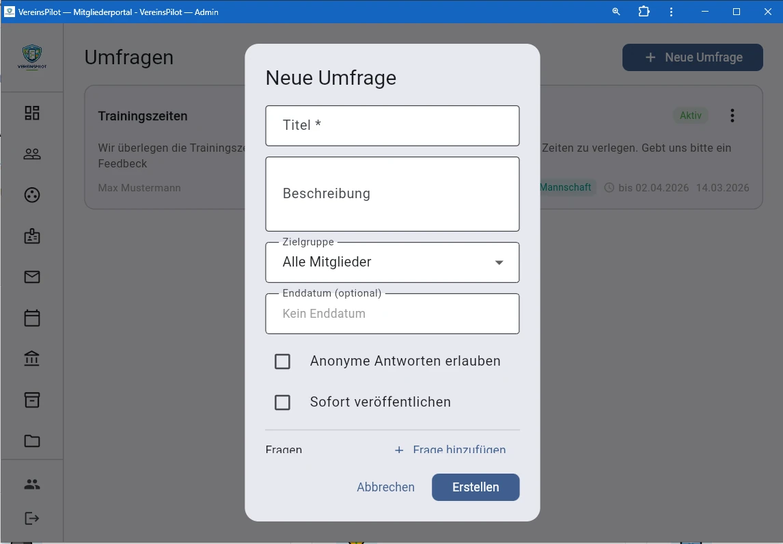Open the Dashboard from the sidebar

(x=31, y=113)
